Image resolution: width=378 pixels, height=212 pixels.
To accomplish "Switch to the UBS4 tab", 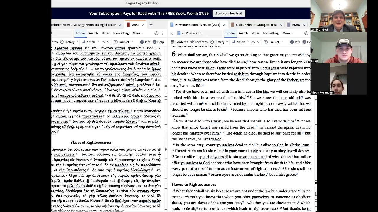I will pyautogui.click(x=135, y=25).
